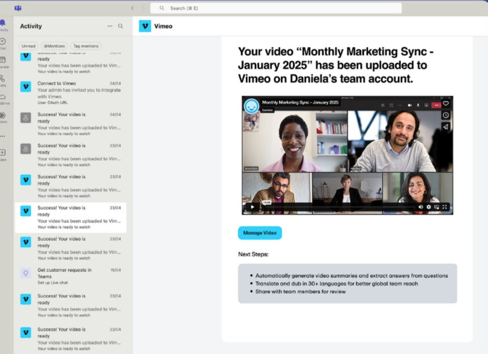Add video to Watch Later with clock icon
Image resolution: width=488 pixels, height=354 pixels.
(x=446, y=115)
